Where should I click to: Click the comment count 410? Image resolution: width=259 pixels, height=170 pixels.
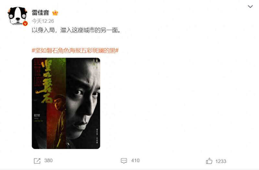point(135,160)
